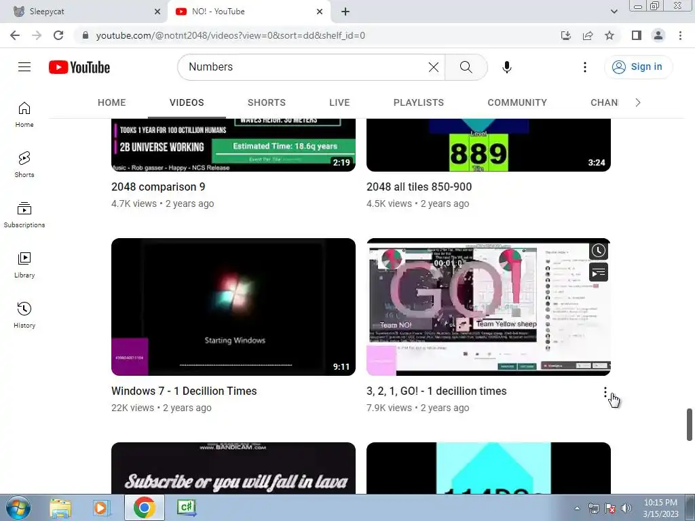Viewport: 695px width, 521px height.
Task: Add GO! video to Watch later
Action: pos(599,251)
